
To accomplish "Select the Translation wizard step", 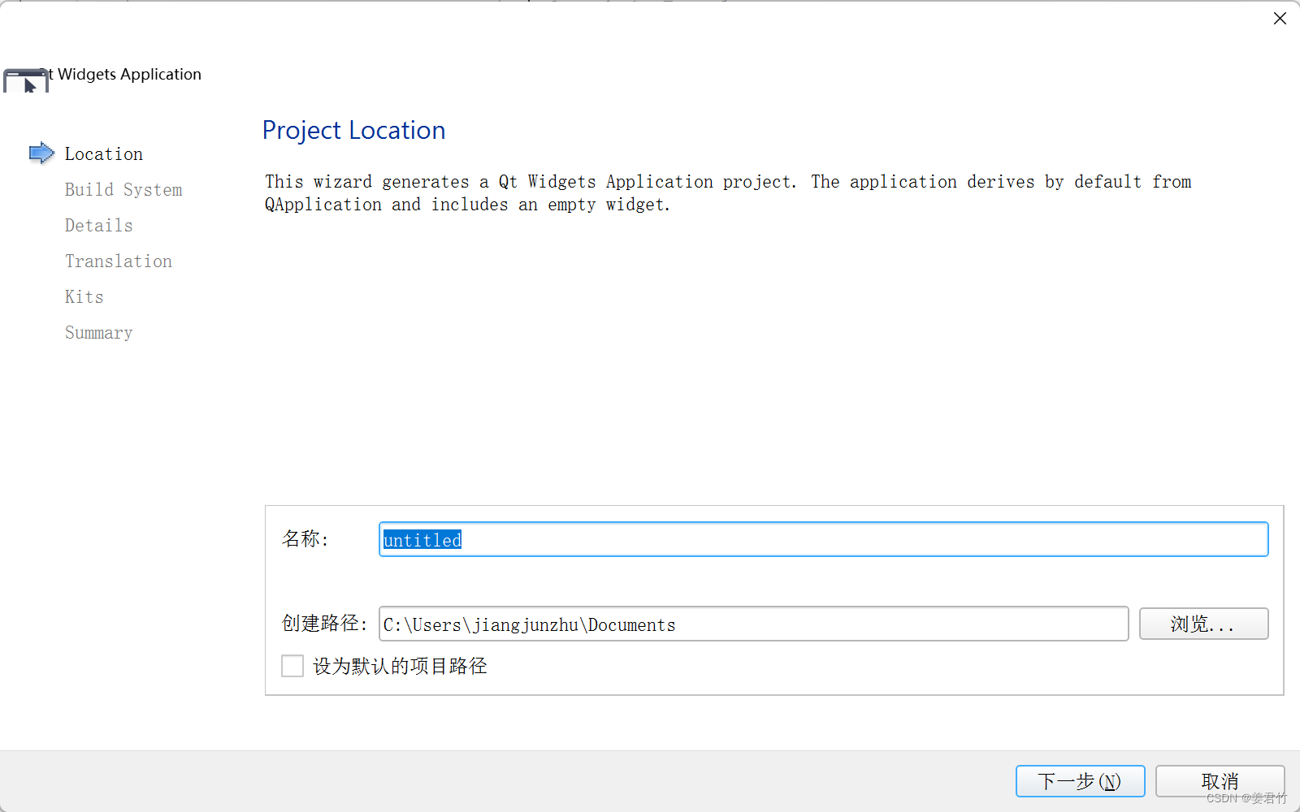I will (x=119, y=261).
